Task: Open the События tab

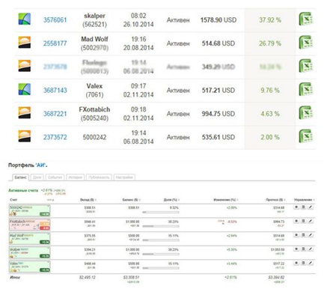Action: pyautogui.click(x=55, y=177)
